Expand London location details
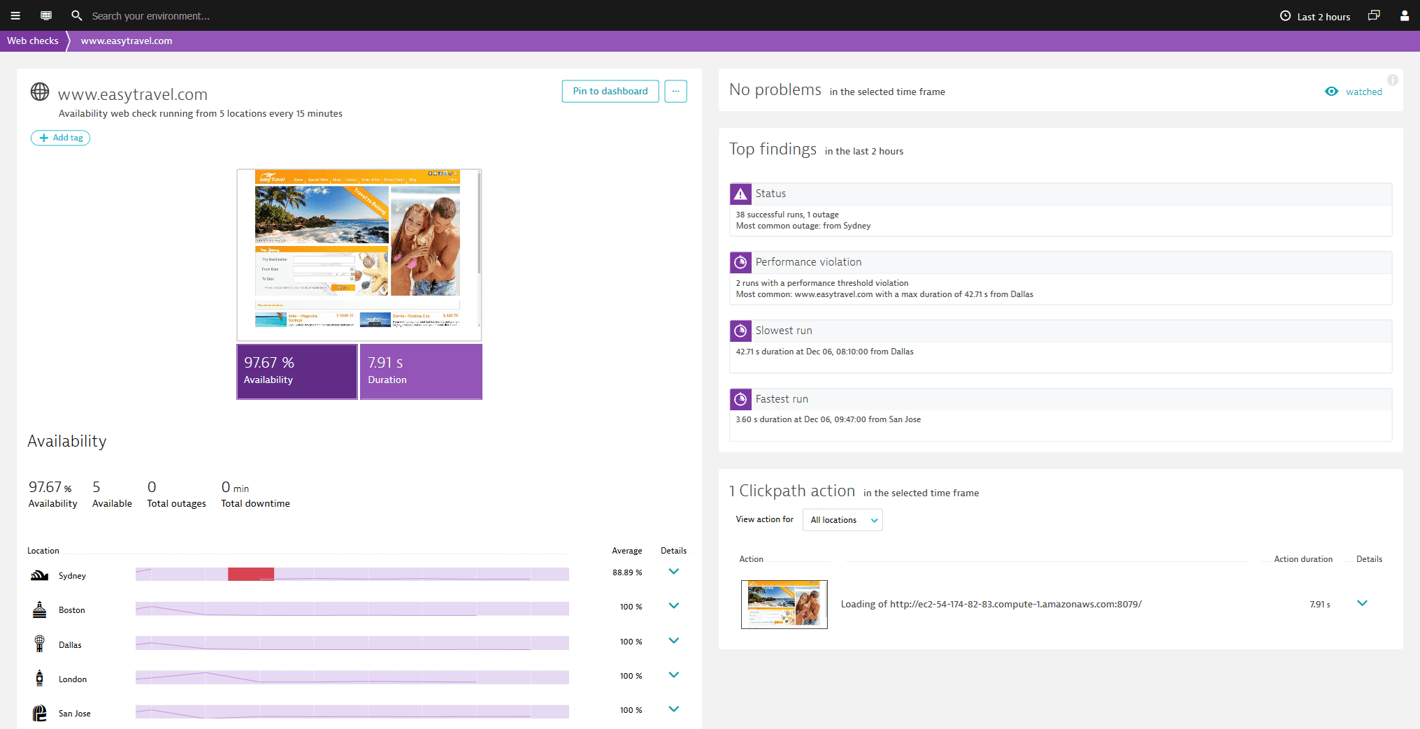 [x=674, y=674]
